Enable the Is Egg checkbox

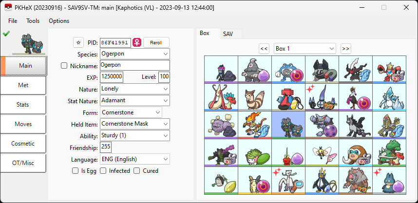pos(75,170)
